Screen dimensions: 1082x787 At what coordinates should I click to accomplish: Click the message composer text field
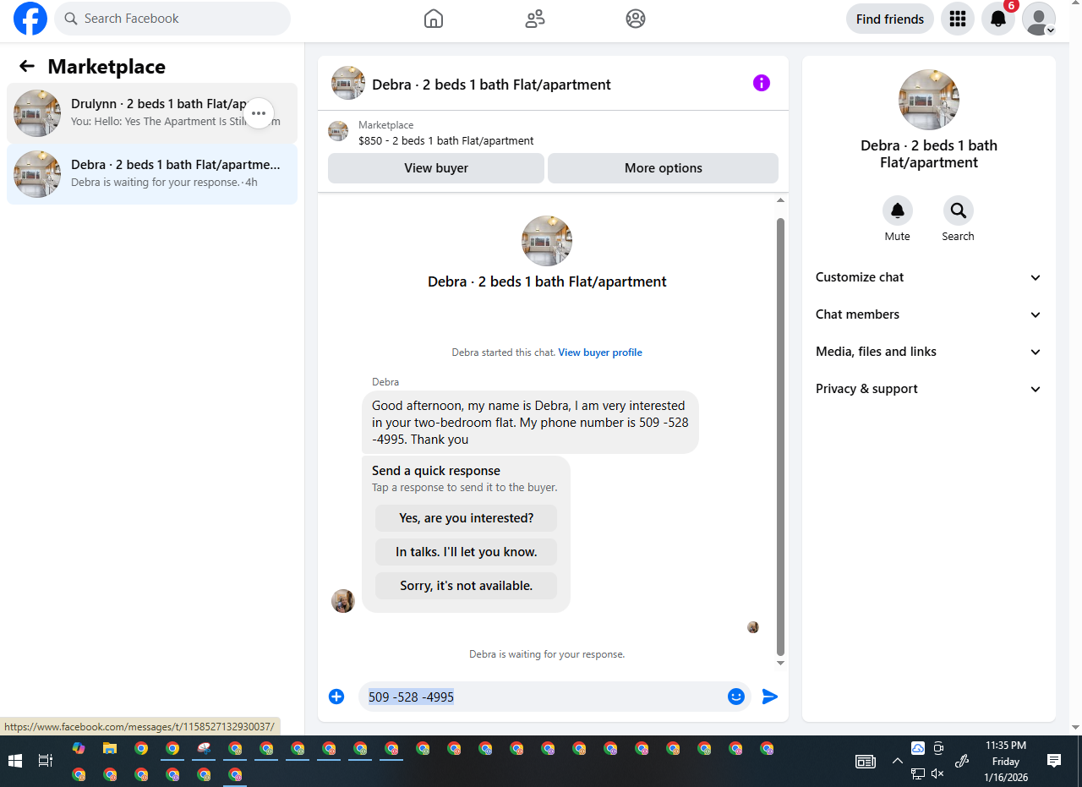pos(541,697)
